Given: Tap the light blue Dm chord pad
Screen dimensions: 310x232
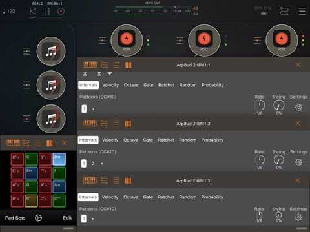Looking at the screenshot, I should tap(59, 159).
